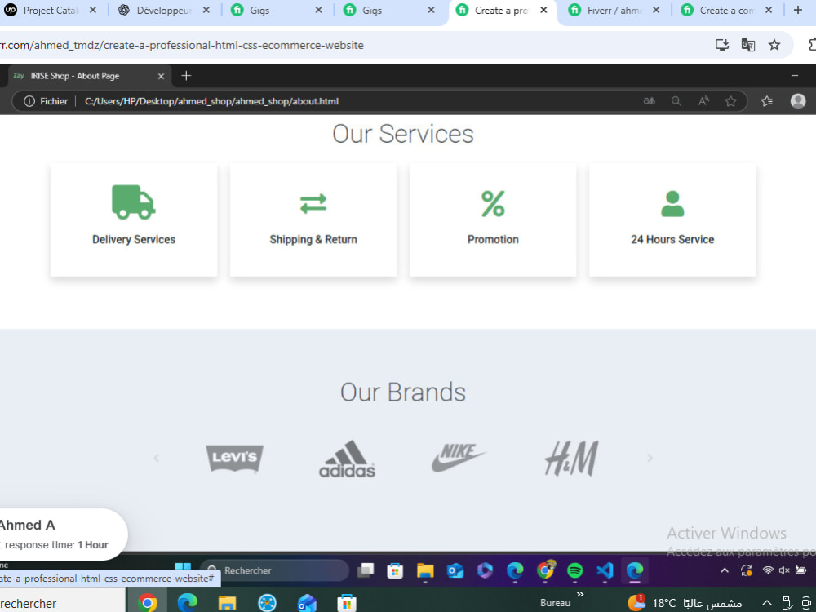Screen dimensions: 816x612
Task: Open the Levi's brand logo
Action: pyautogui.click(x=235, y=459)
